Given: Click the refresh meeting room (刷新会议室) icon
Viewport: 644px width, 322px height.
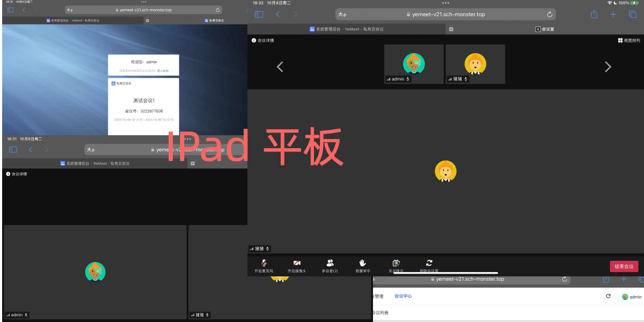Looking at the screenshot, I should (428, 262).
